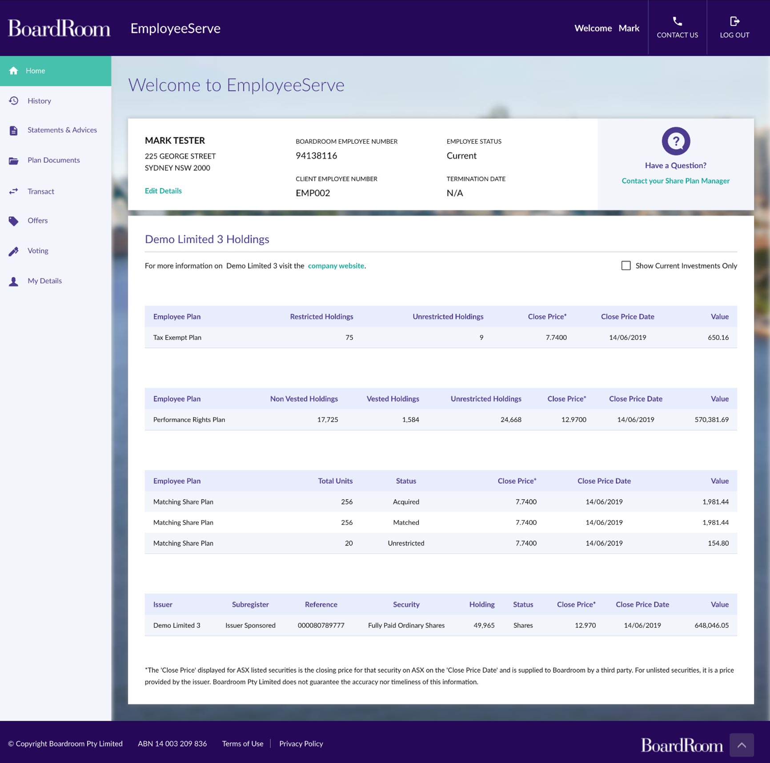Click the Welcome Mark text in header
This screenshot has height=763, width=770.
(x=606, y=28)
